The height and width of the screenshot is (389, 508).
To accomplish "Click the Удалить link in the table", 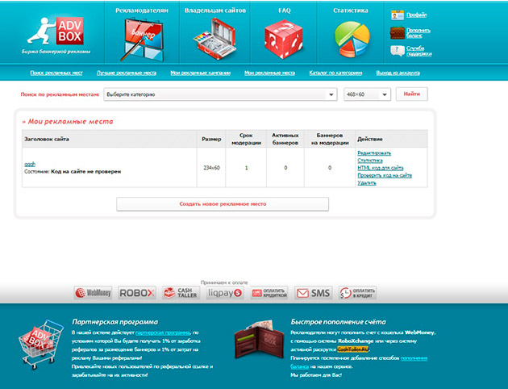I will (x=367, y=183).
